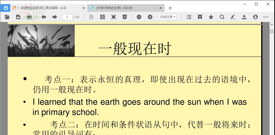The width and height of the screenshot is (275, 135).
Task: Click the blue app home logo icon
Action: (5, 8)
